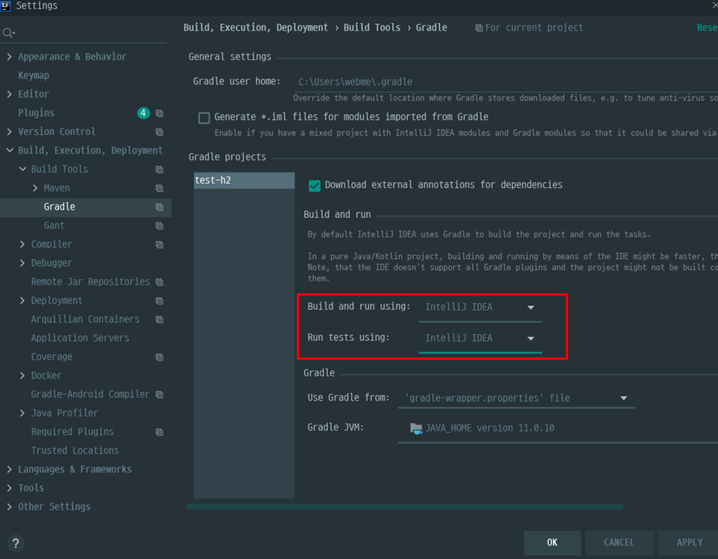Screen dimensions: 718x559
Task: Expand the Docker node
Action: pyautogui.click(x=22, y=375)
